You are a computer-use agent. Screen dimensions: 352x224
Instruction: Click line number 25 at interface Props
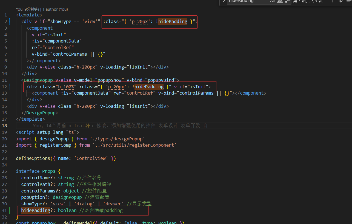[x=5, y=171]
